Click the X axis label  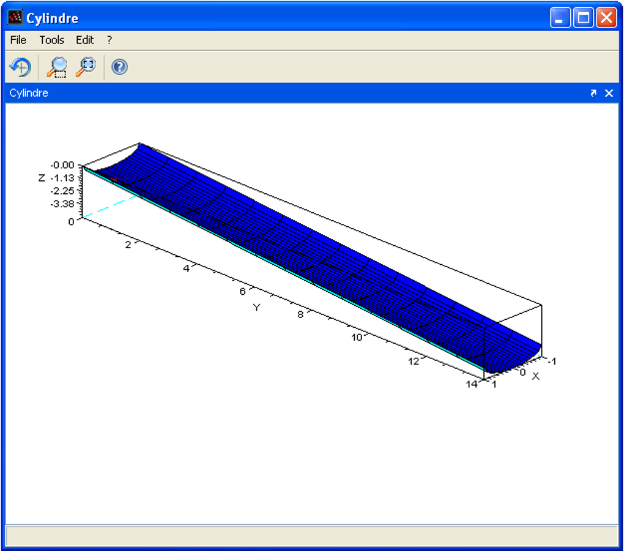pyautogui.click(x=536, y=376)
